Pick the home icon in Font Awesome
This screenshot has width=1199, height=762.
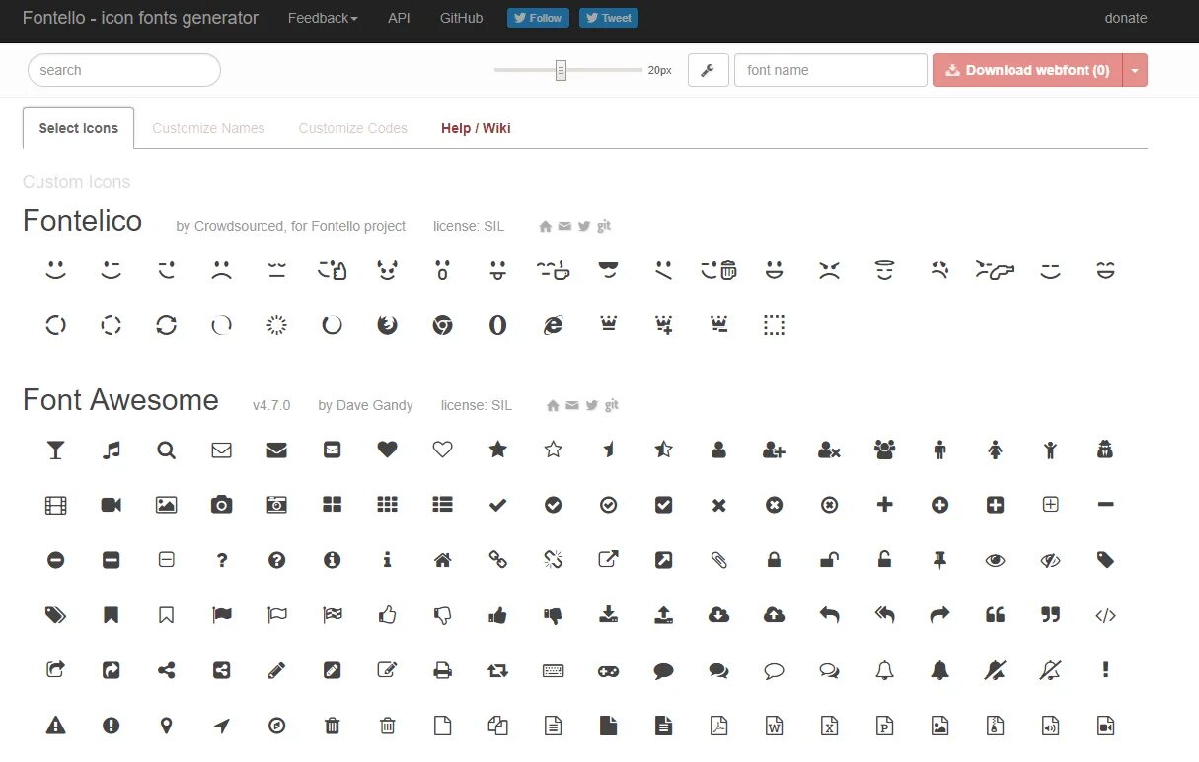[443, 560]
